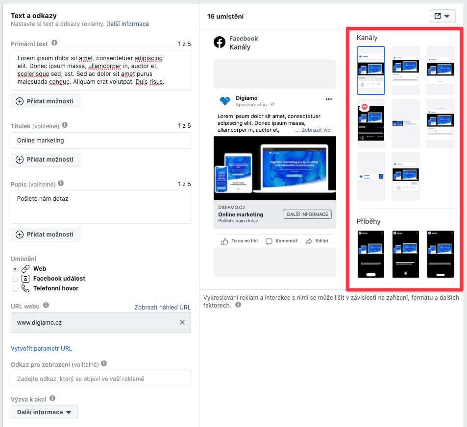Click the red blocked badge on the dark thumbnail

pos(365,107)
